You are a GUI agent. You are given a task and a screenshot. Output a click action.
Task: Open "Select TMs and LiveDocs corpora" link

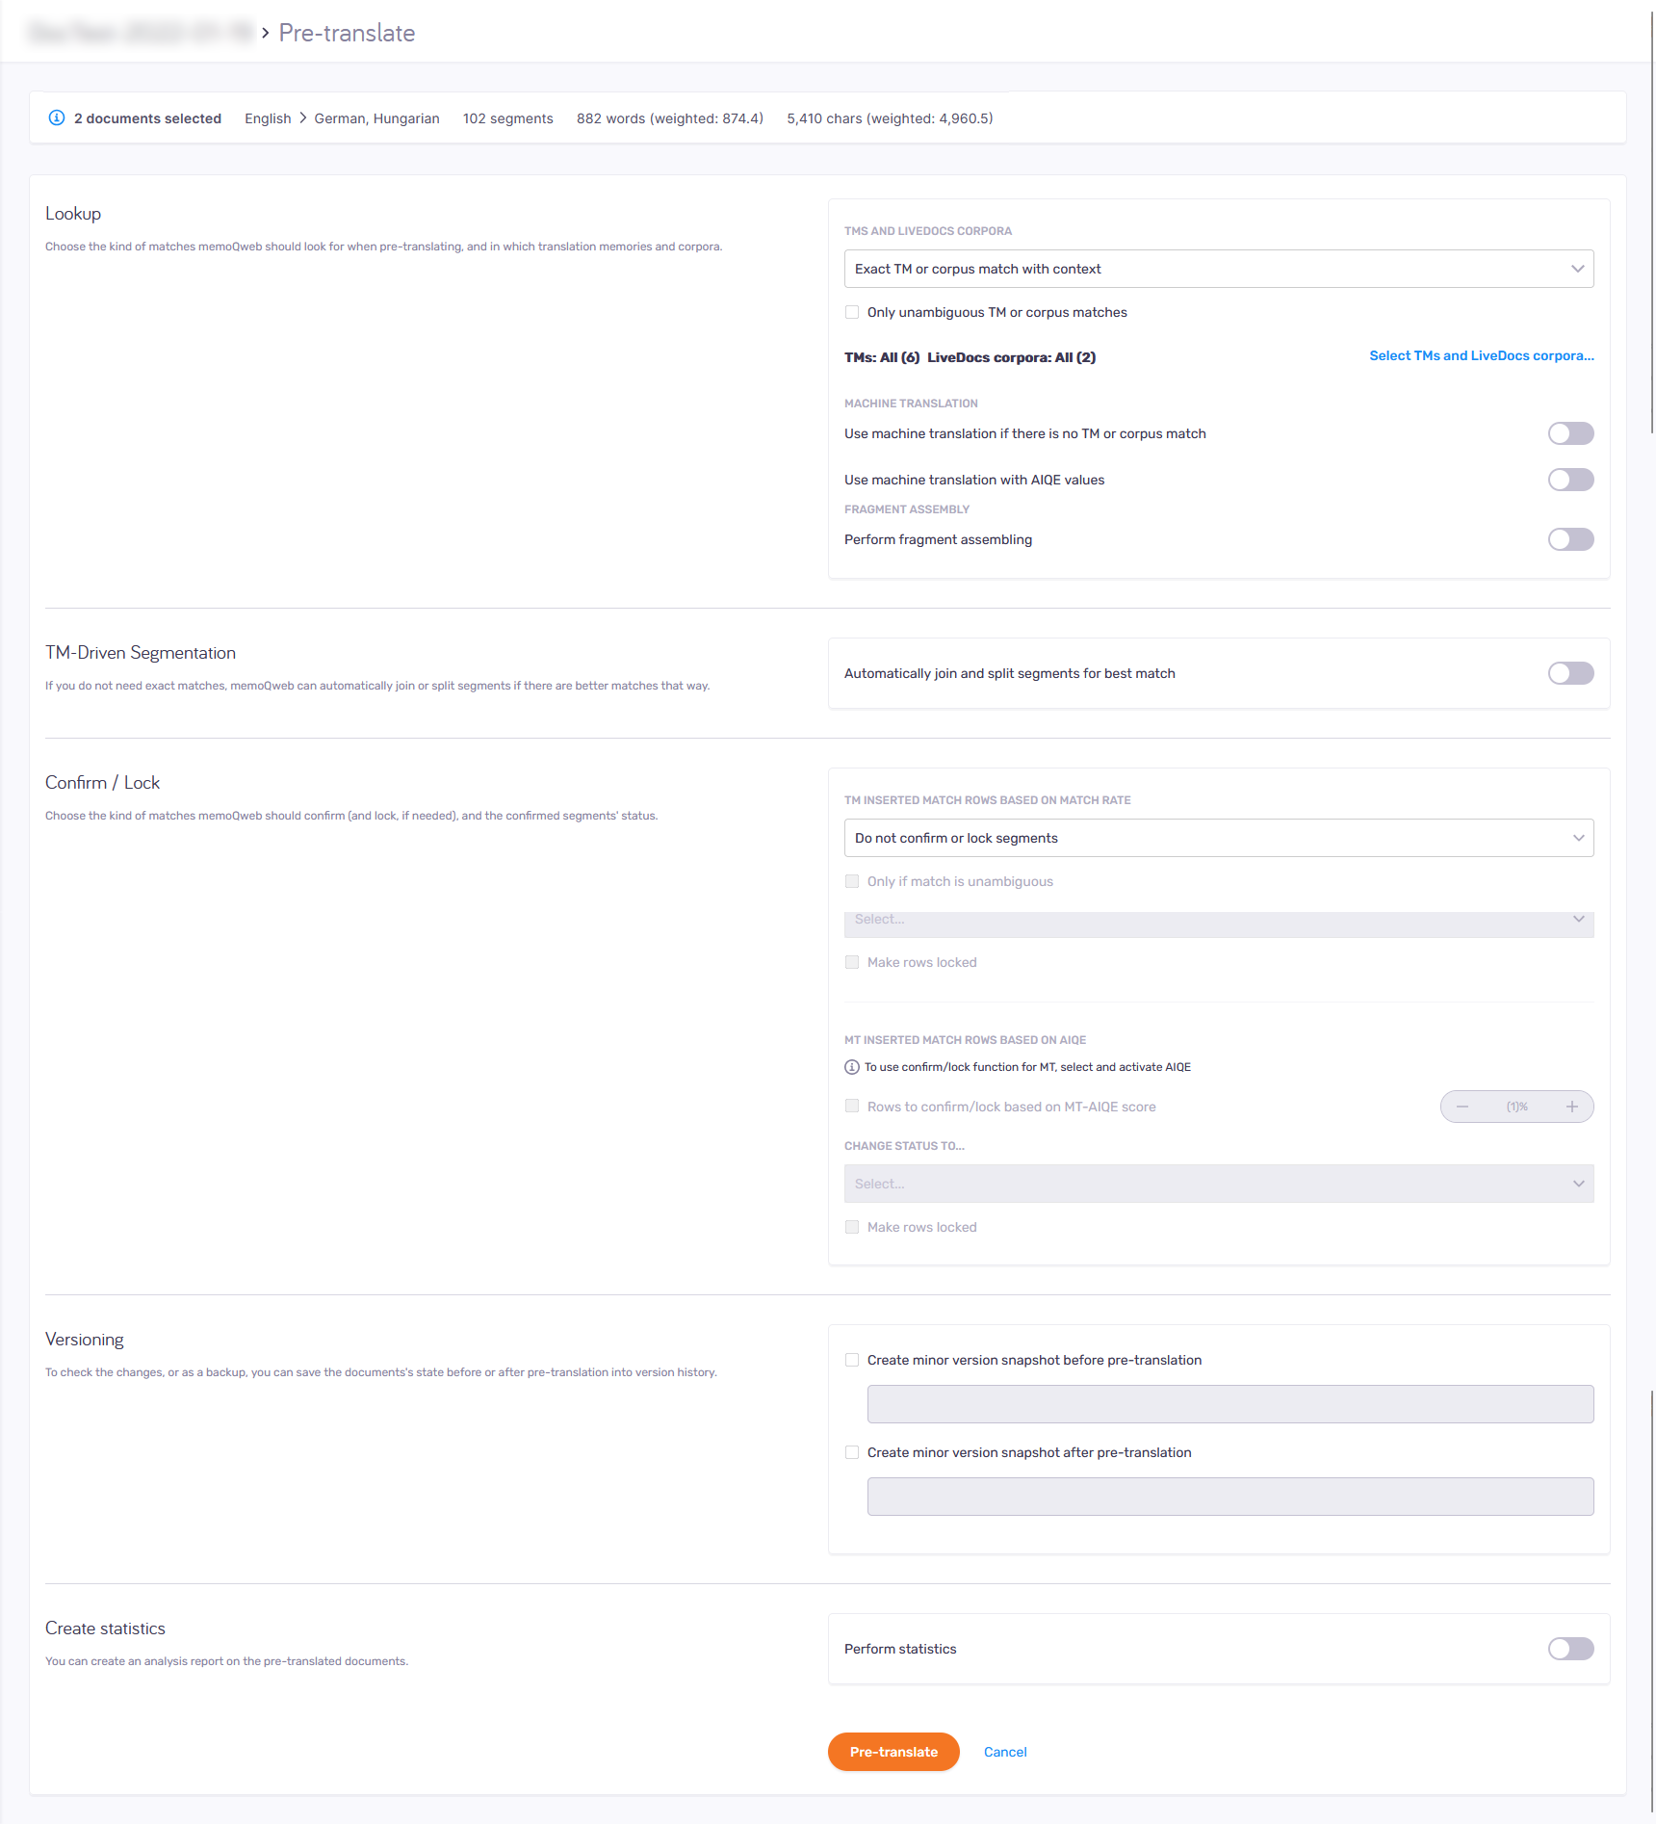pyautogui.click(x=1481, y=355)
